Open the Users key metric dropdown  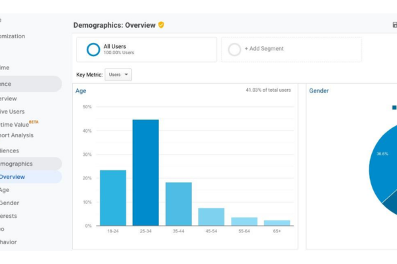[118, 75]
